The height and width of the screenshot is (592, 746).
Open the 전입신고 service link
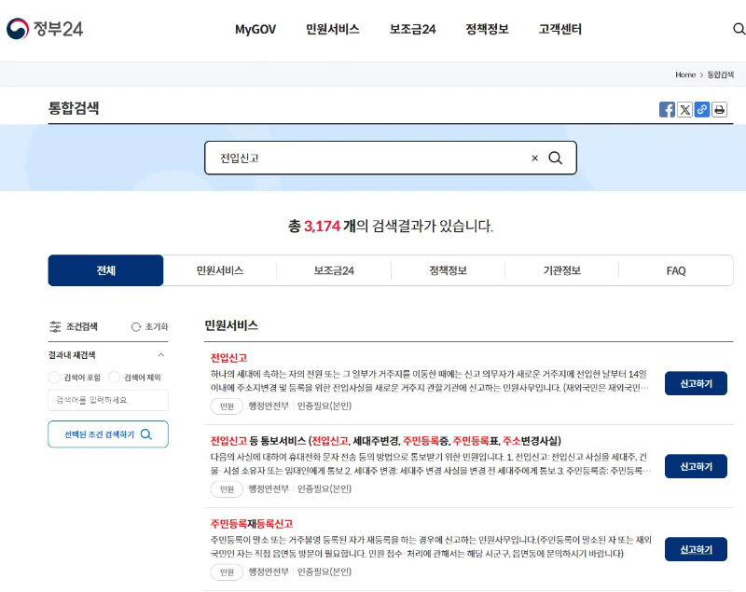coord(226,356)
